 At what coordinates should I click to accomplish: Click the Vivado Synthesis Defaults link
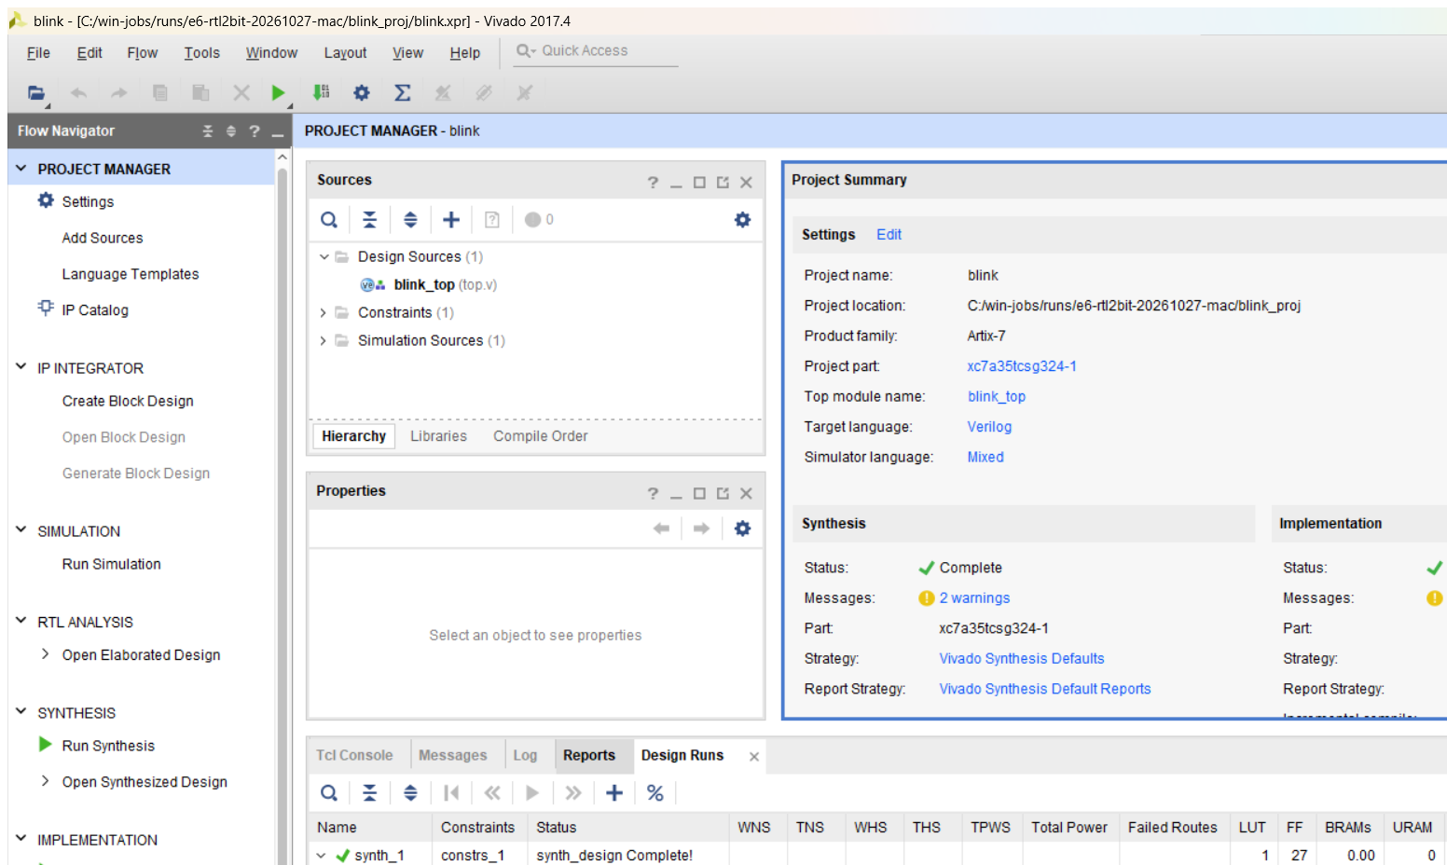[1022, 659]
